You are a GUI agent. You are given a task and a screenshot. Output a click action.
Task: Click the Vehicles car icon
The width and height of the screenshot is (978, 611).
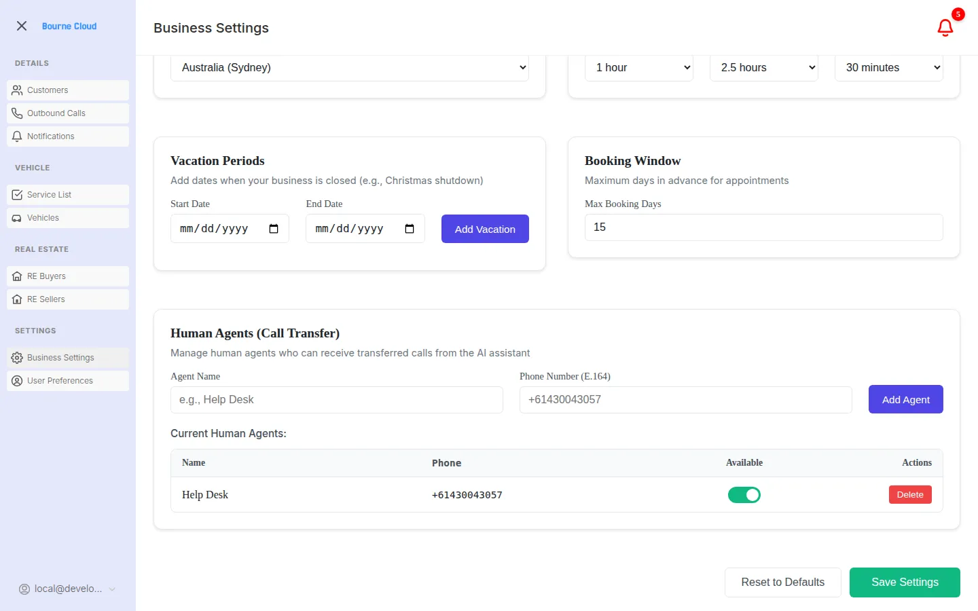tap(17, 218)
